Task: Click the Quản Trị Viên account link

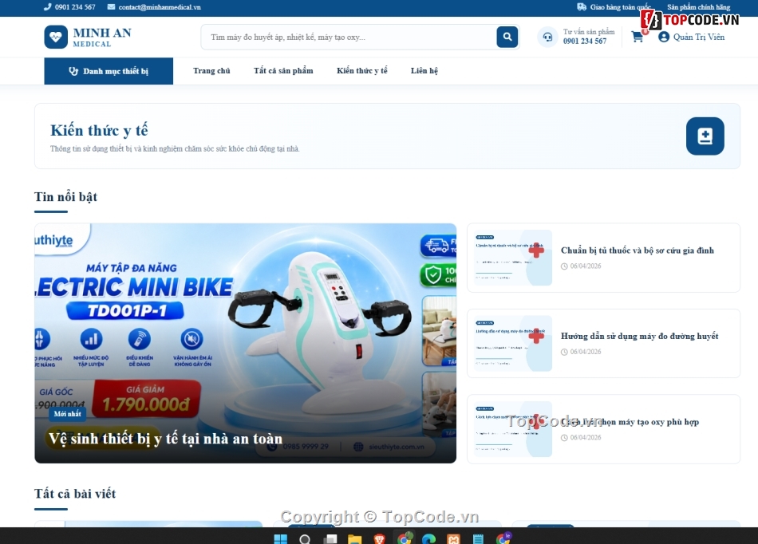Action: click(698, 37)
